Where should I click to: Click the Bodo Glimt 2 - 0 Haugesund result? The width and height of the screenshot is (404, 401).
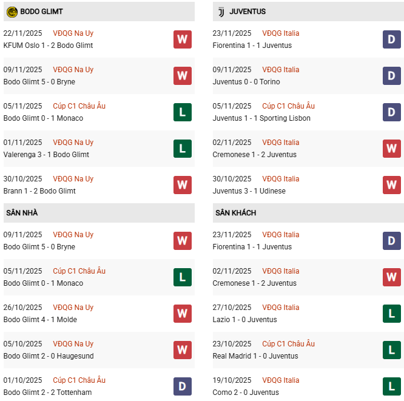pyautogui.click(x=49, y=356)
